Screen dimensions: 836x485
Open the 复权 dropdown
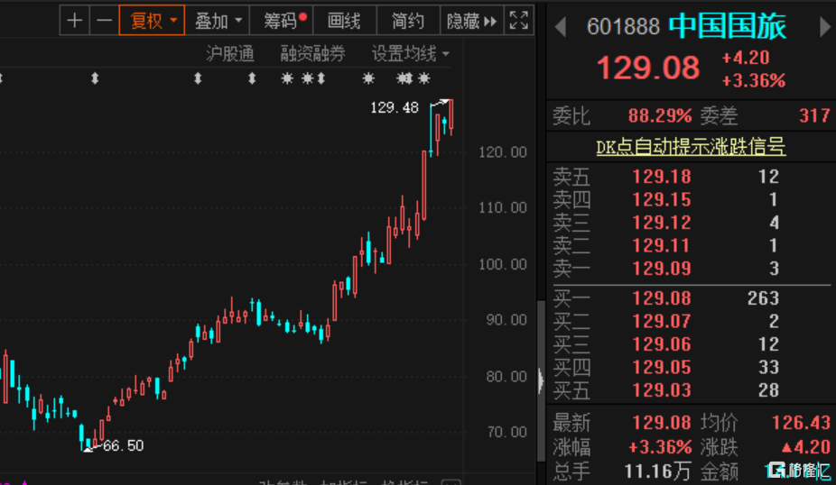pyautogui.click(x=152, y=21)
